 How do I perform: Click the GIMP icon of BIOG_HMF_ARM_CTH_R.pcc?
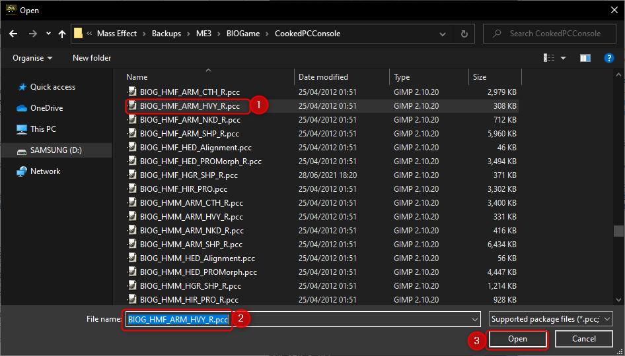coord(132,92)
